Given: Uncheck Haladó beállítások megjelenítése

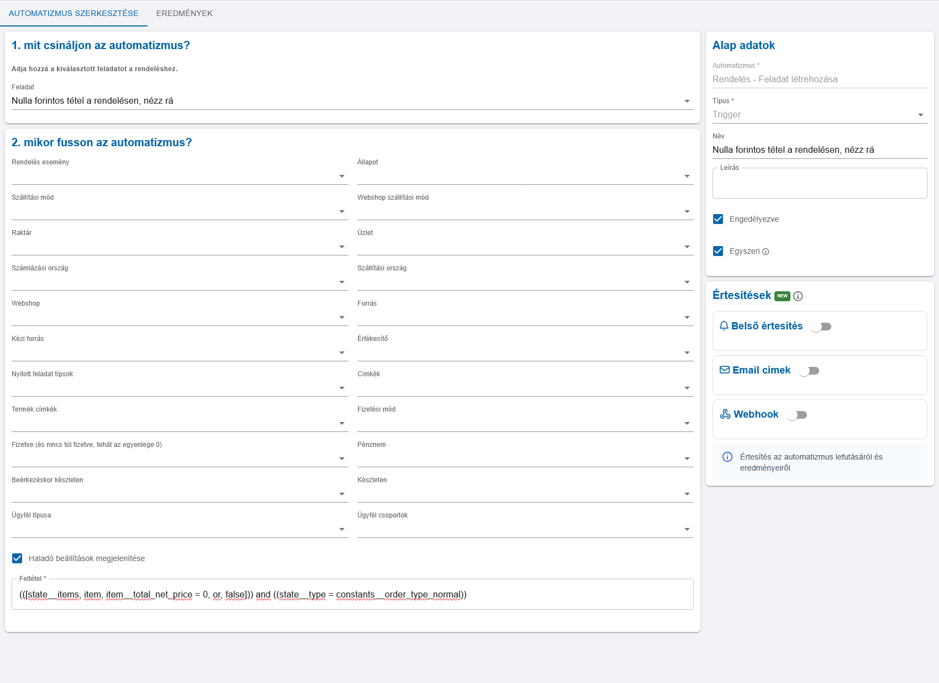Looking at the screenshot, I should click(17, 558).
